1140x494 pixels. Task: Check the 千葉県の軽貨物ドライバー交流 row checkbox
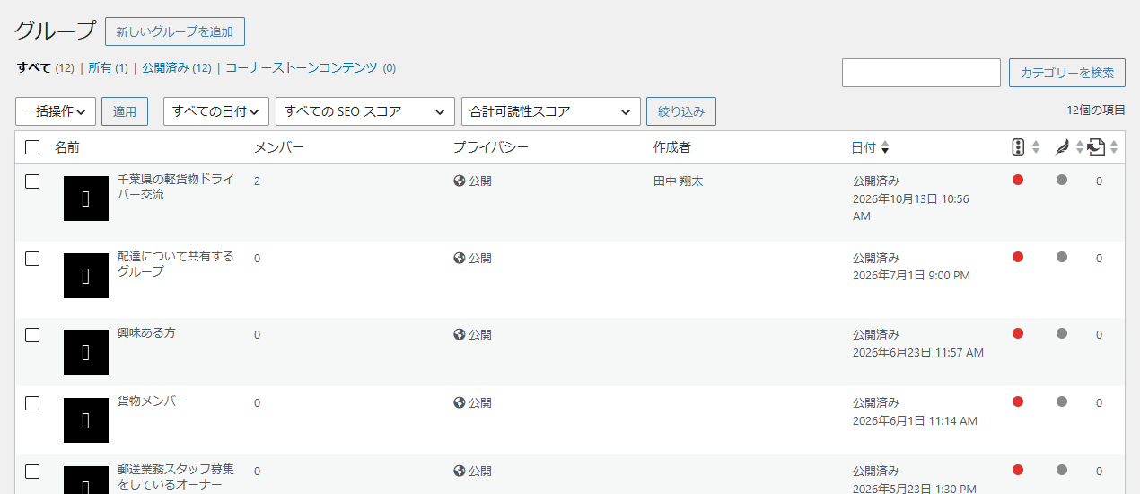point(32,181)
